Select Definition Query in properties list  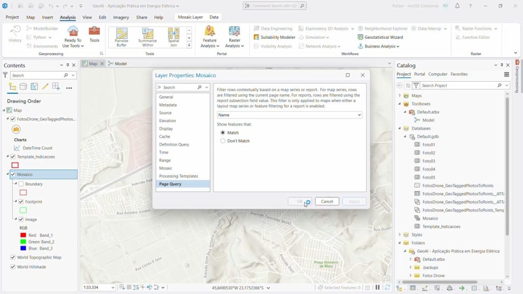pos(174,144)
